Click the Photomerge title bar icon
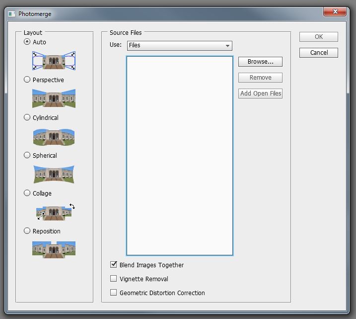 click(12, 14)
